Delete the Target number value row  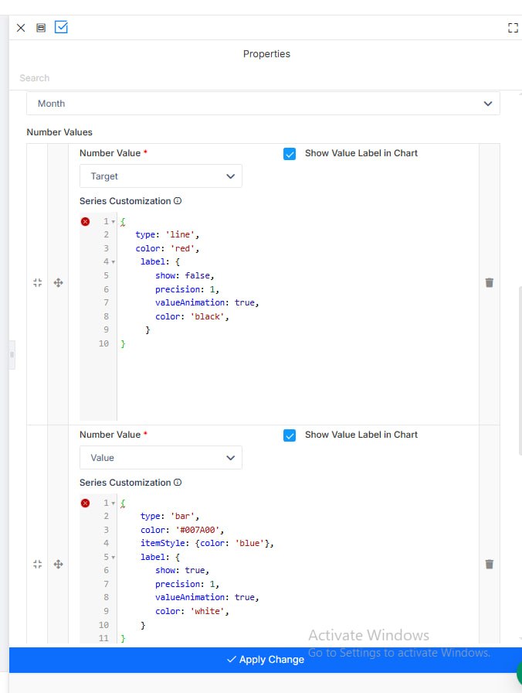tap(490, 283)
